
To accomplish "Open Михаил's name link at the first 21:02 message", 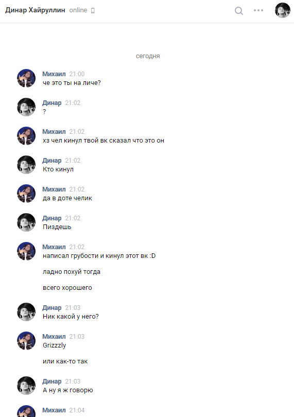I will point(54,132).
